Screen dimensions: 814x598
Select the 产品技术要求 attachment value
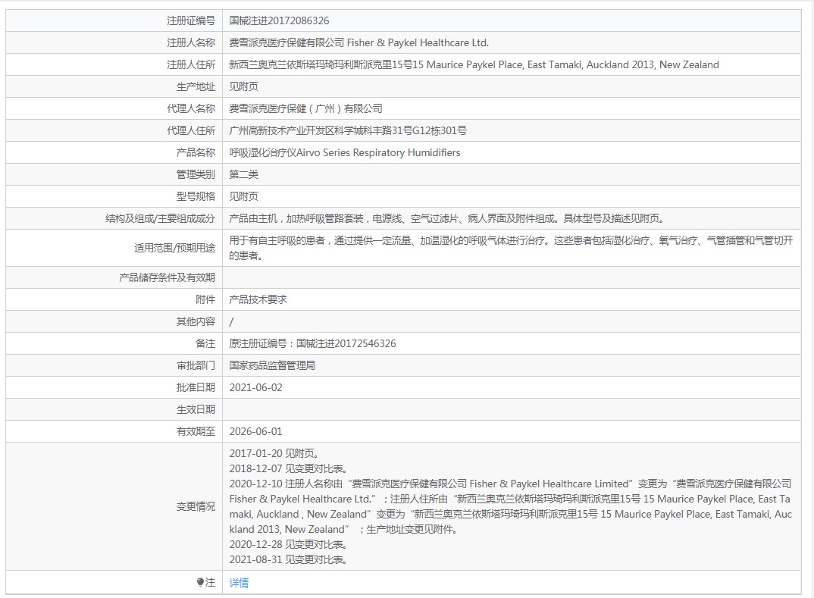tap(258, 299)
